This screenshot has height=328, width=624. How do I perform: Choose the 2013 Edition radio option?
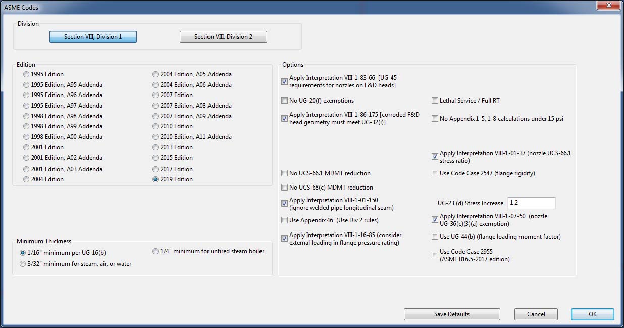(x=156, y=147)
